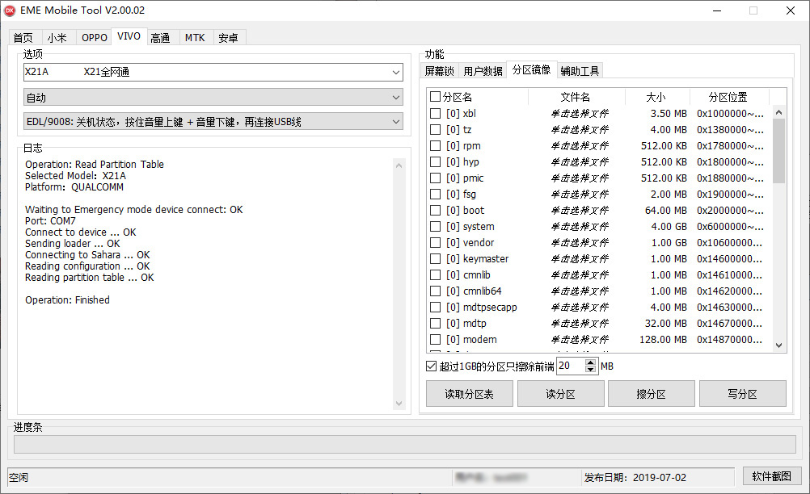Click the EME Mobile Tool app icon
Screen dimensions: 810x494
[x=11, y=10]
